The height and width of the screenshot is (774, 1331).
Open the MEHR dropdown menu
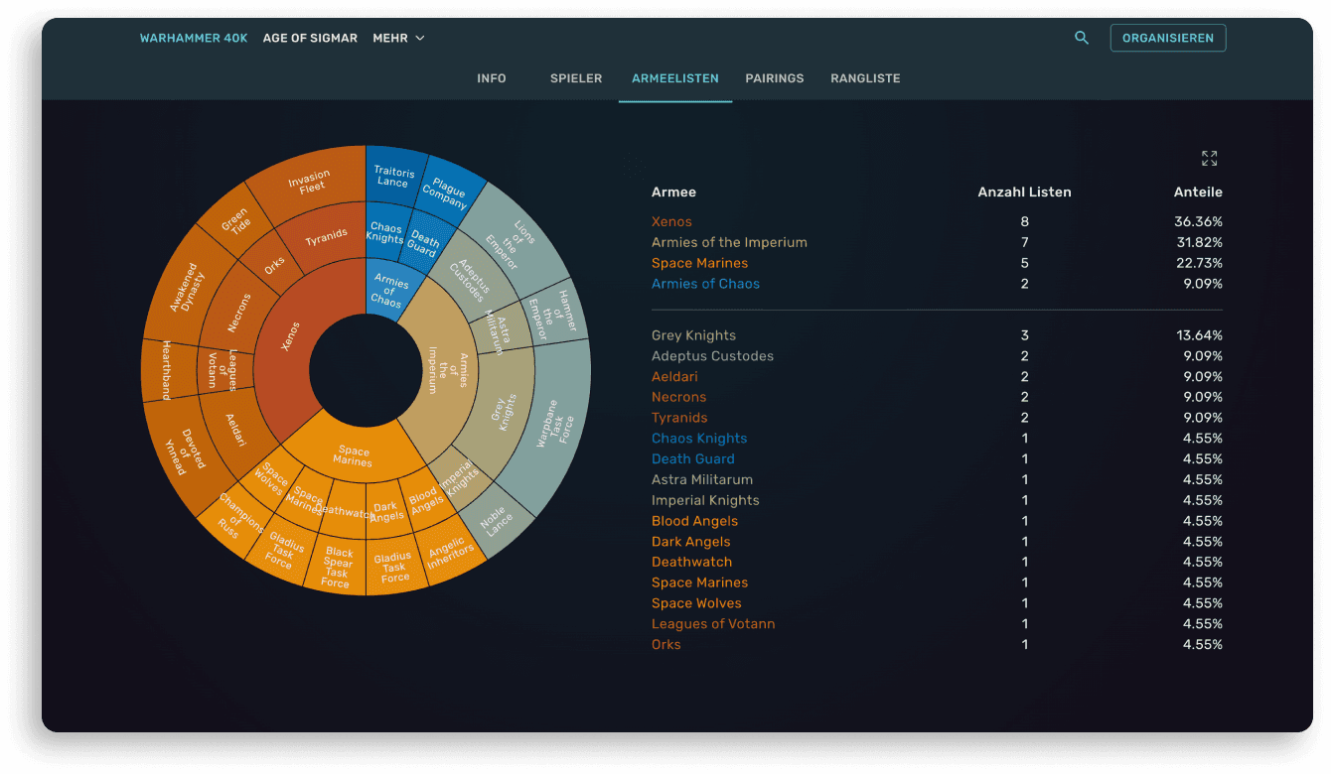pyautogui.click(x=398, y=39)
